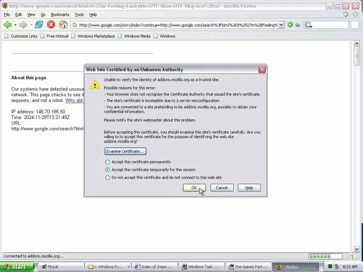Click the Google search engine icon
This screenshot has height=272, width=363.
click(308, 25)
